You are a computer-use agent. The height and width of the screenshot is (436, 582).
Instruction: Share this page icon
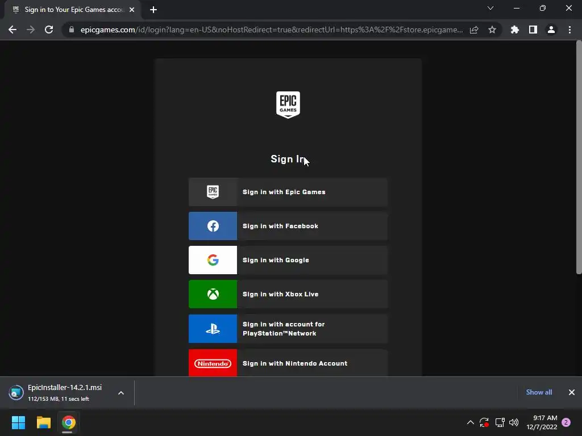coord(474,30)
